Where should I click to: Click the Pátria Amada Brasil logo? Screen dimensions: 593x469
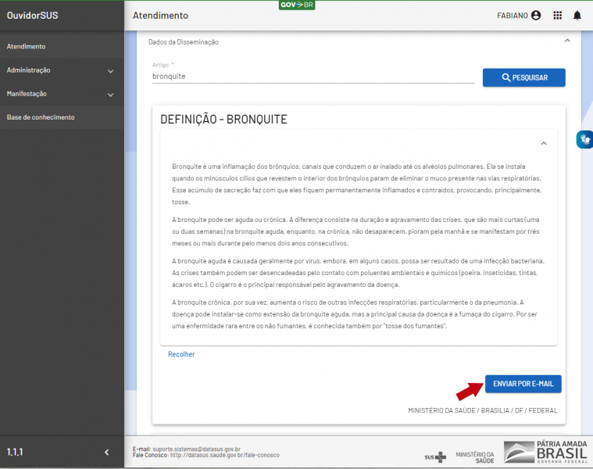[x=545, y=453]
